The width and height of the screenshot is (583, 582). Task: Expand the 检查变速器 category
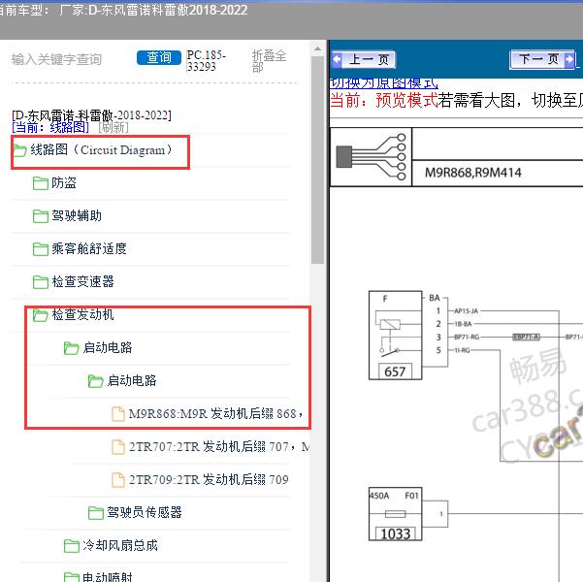point(82,281)
